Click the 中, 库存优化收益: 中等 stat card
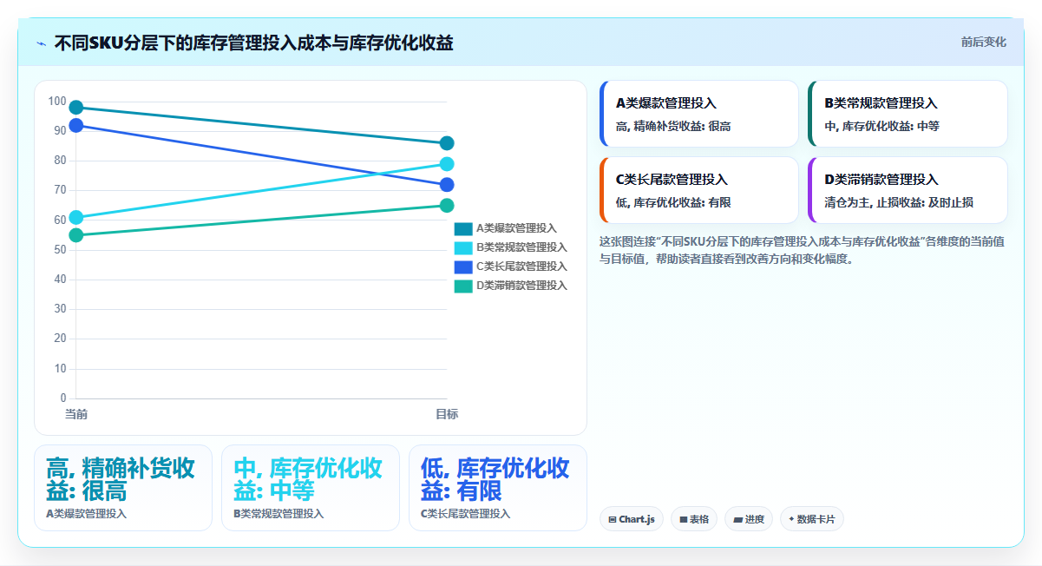Screen dimensions: 1042x566 pyautogui.click(x=311, y=488)
